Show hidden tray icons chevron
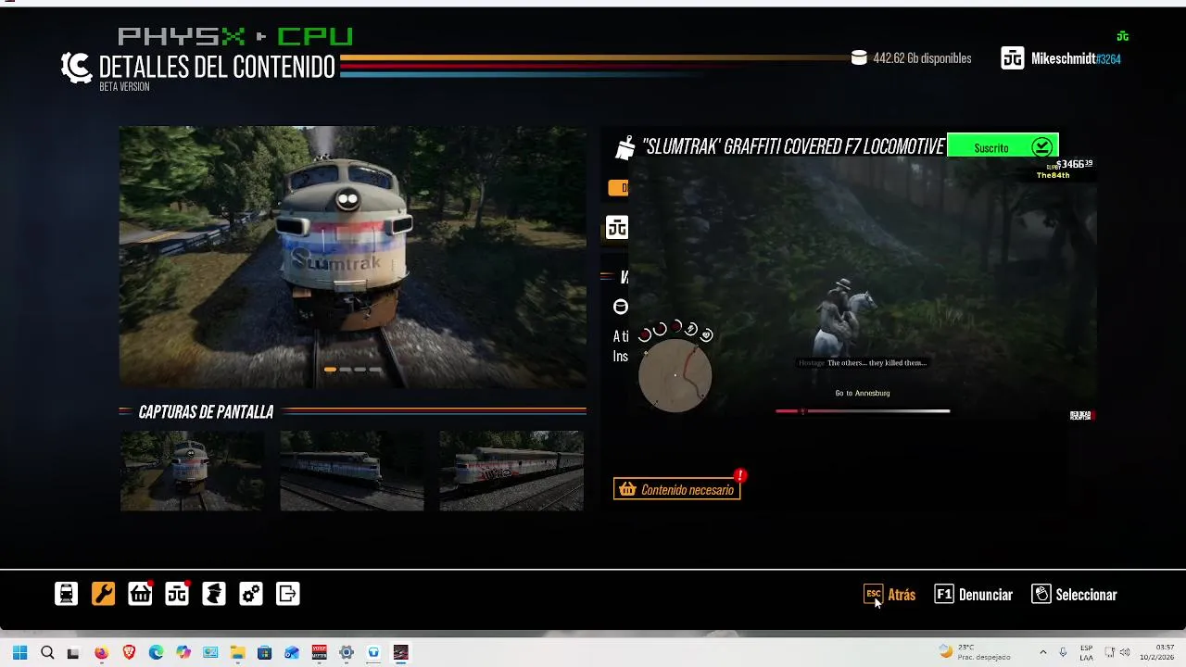The height and width of the screenshot is (667, 1186). (x=1042, y=652)
